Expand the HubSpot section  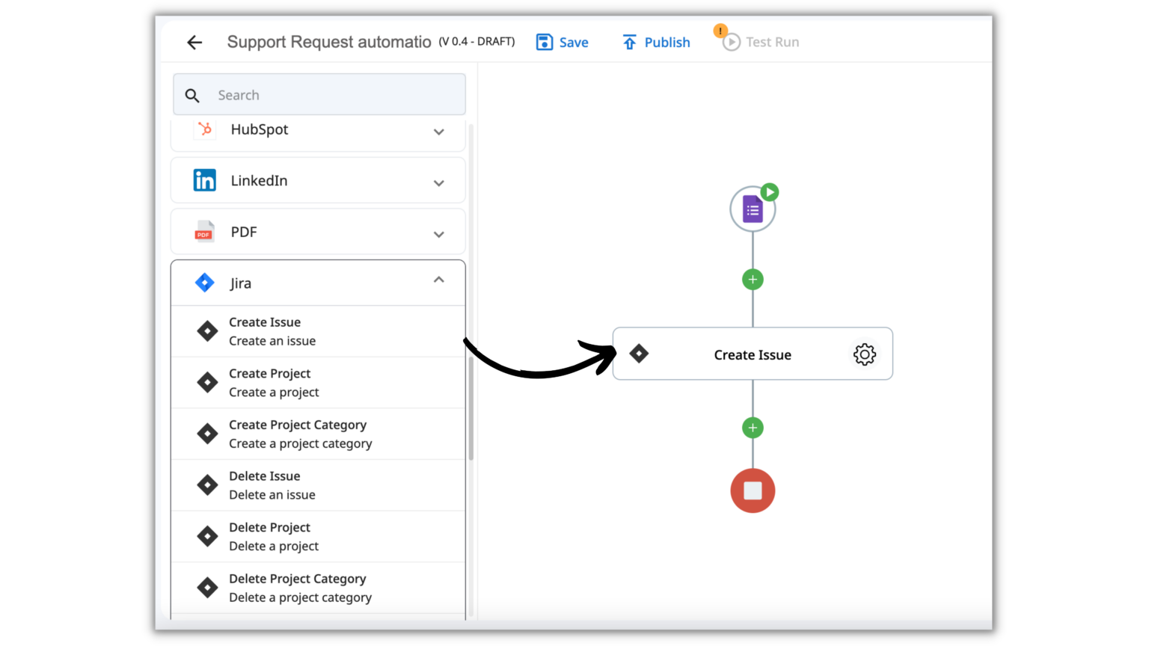pyautogui.click(x=439, y=131)
